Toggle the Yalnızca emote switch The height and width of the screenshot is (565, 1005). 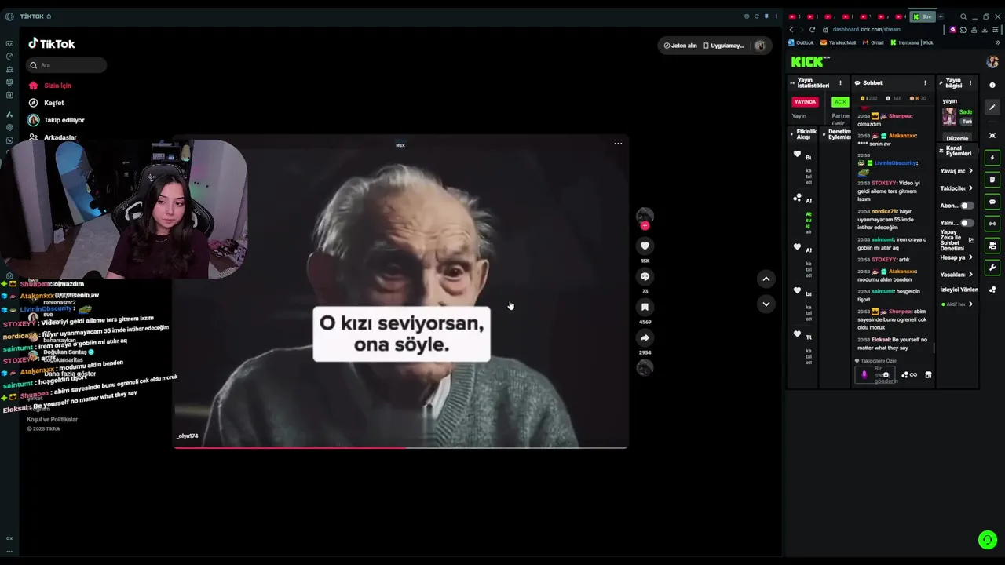point(967,223)
